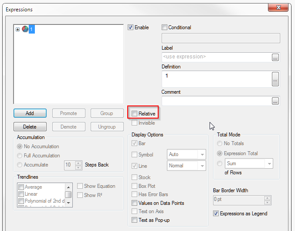Close the Expressions dialog
Image resolution: width=295 pixels, height=231 pixels.
(x=278, y=7)
